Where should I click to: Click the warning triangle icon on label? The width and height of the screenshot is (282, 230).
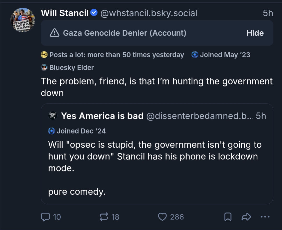54,33
